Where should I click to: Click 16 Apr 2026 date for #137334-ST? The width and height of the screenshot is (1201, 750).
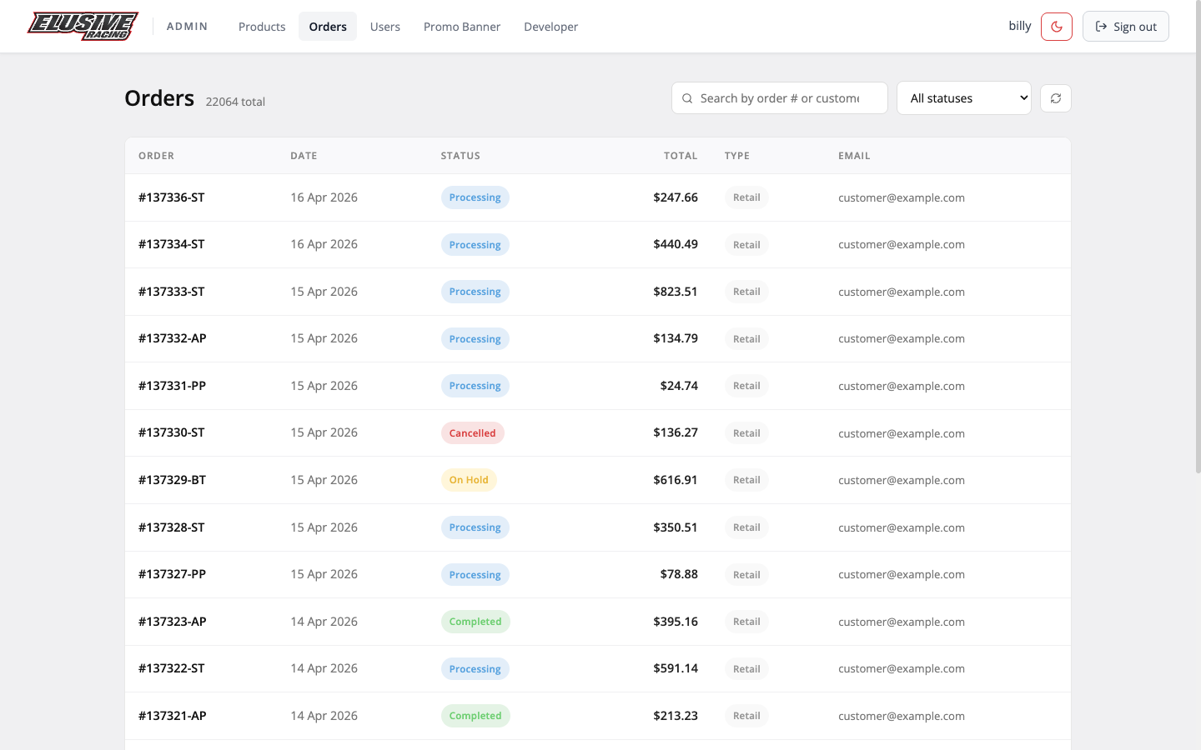point(324,244)
